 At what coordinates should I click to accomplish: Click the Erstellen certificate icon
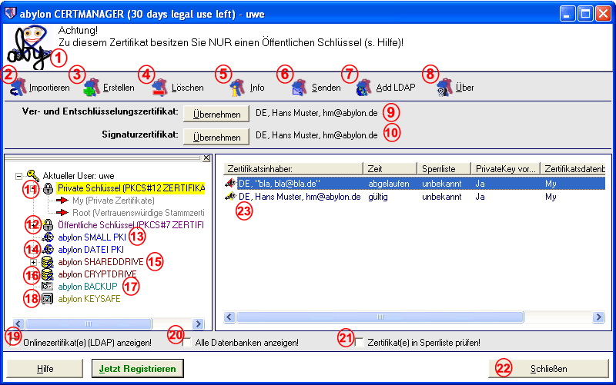pos(92,88)
